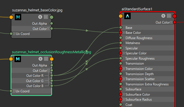Image resolution: width=184 pixels, height=107 pixels.
Task: Click Transmission Depth attribute label
Action: (140, 74)
